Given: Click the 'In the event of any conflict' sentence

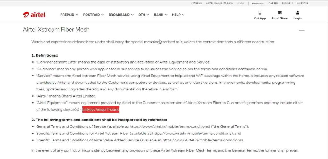Looking at the screenshot, I should [165, 150].
